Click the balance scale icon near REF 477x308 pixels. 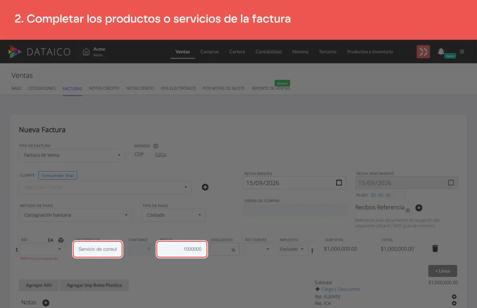tap(61, 240)
